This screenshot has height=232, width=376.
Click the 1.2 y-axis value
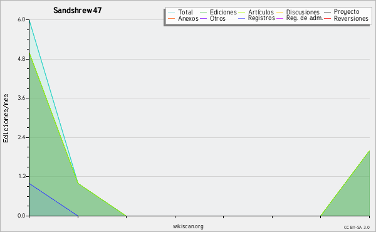point(21,176)
